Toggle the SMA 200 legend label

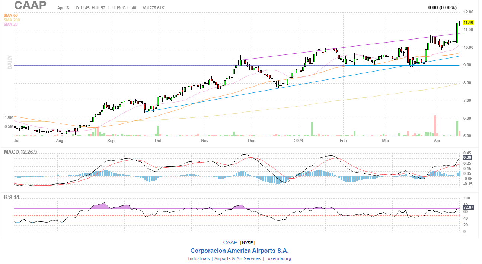(x=12, y=20)
